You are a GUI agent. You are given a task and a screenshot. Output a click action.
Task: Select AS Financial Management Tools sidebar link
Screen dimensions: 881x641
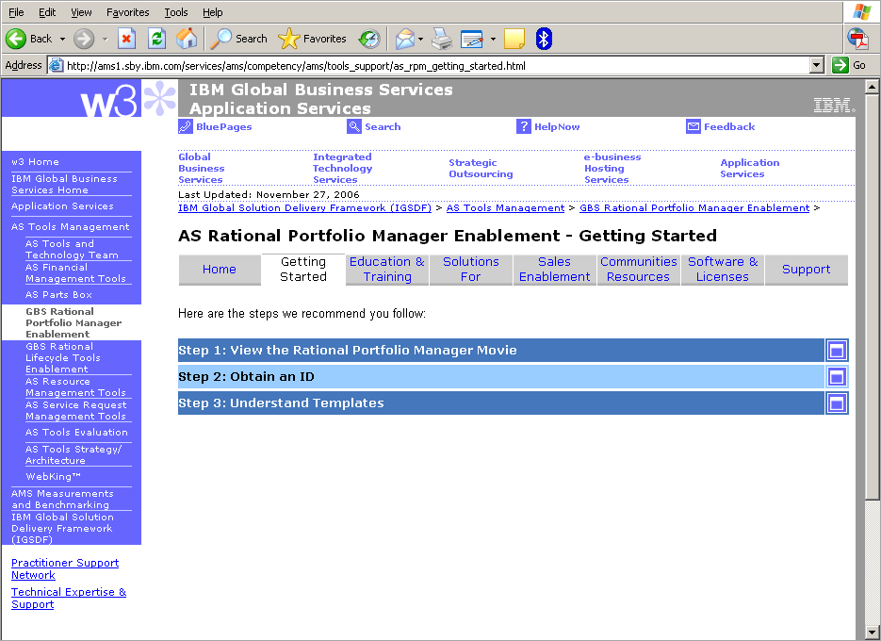pos(75,273)
